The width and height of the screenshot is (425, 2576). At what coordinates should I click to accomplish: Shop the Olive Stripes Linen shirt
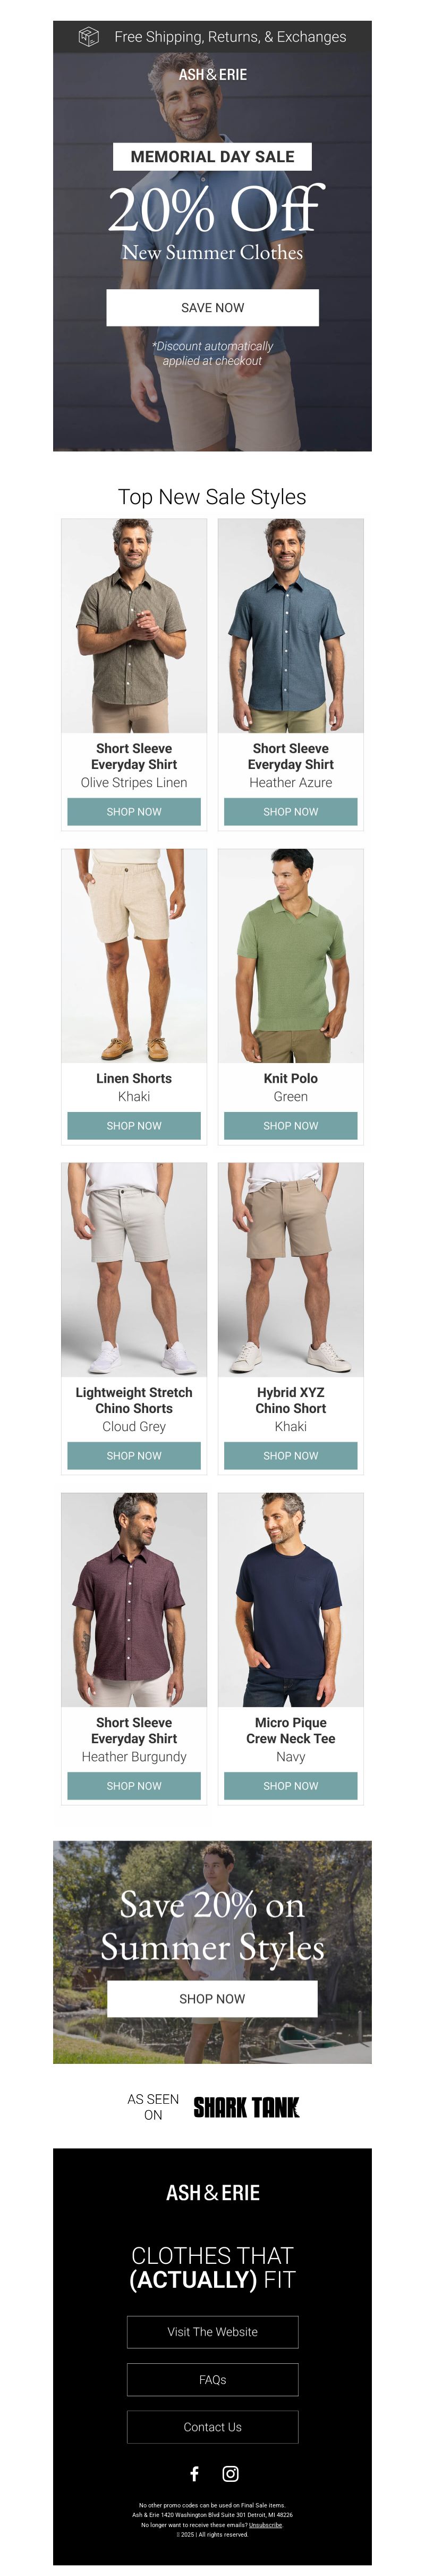134,812
